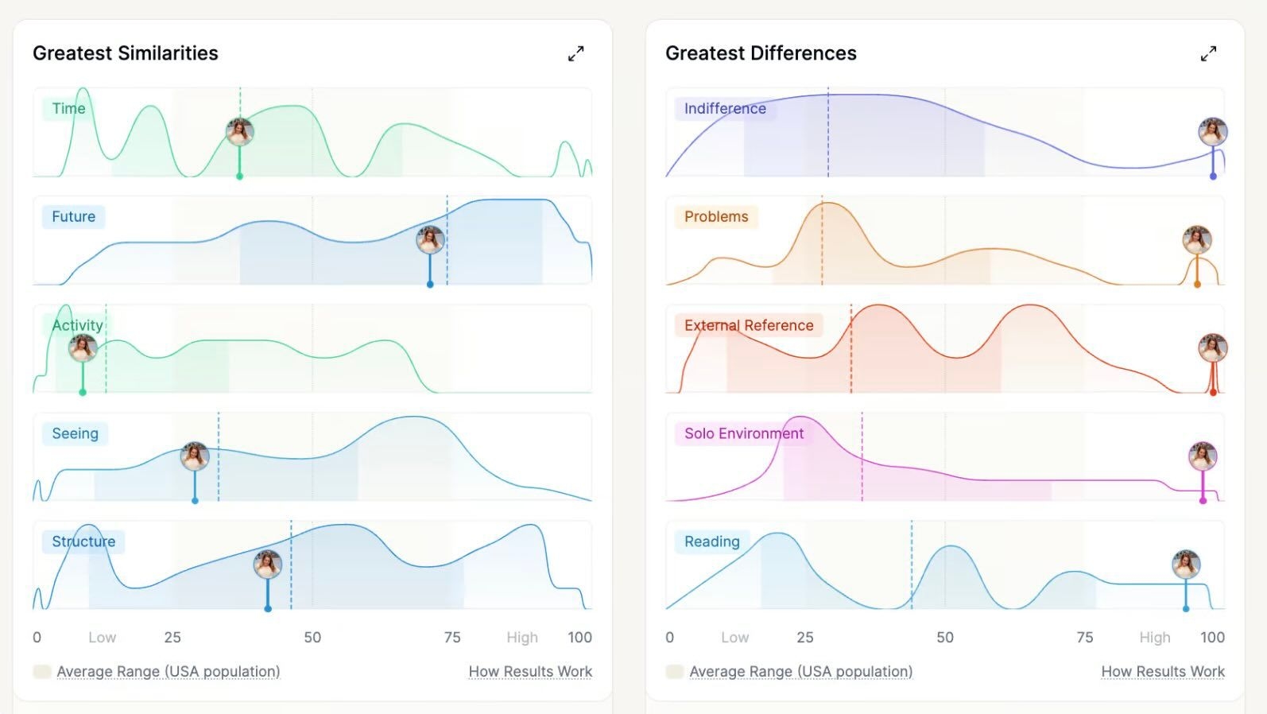Image resolution: width=1267 pixels, height=714 pixels.
Task: Click the avatar marker on Future chart
Action: click(x=430, y=239)
